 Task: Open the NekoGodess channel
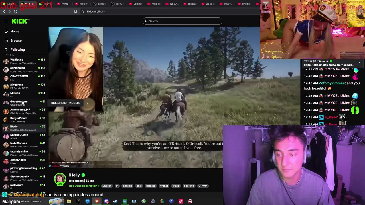(x=24, y=145)
